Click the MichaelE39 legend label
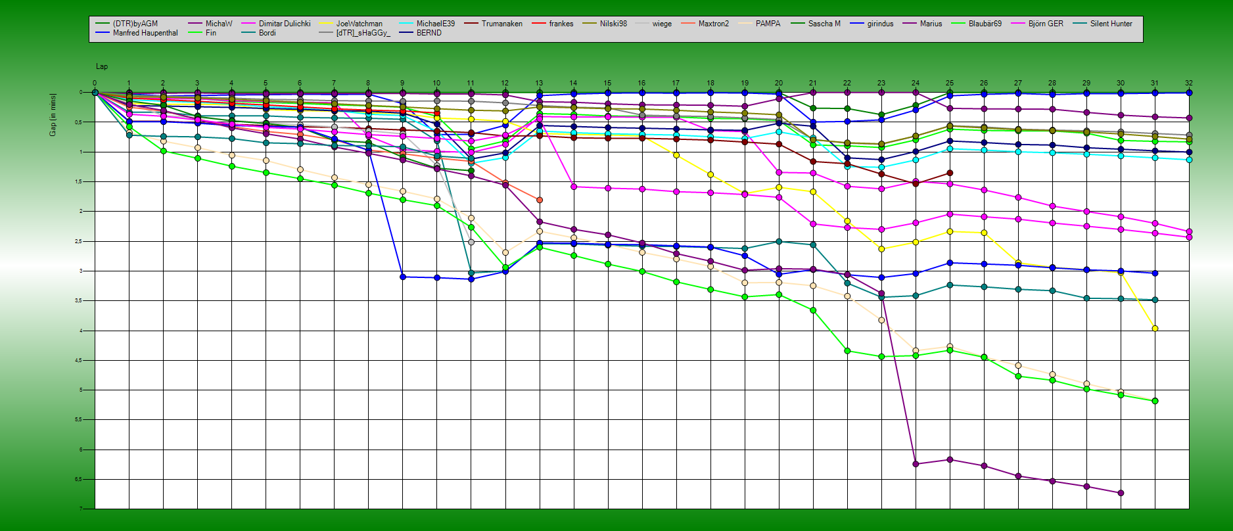This screenshot has height=531, width=1233. 436,24
